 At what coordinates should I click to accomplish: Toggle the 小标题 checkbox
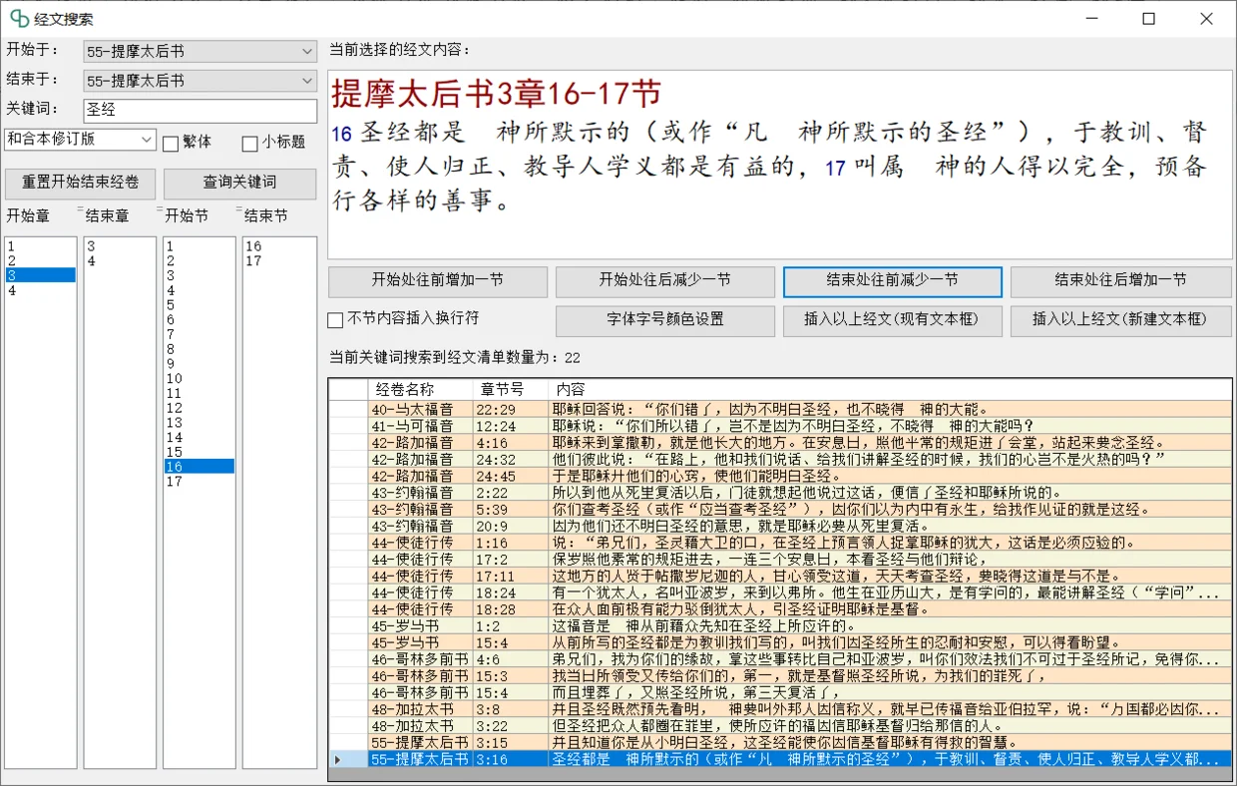(250, 143)
